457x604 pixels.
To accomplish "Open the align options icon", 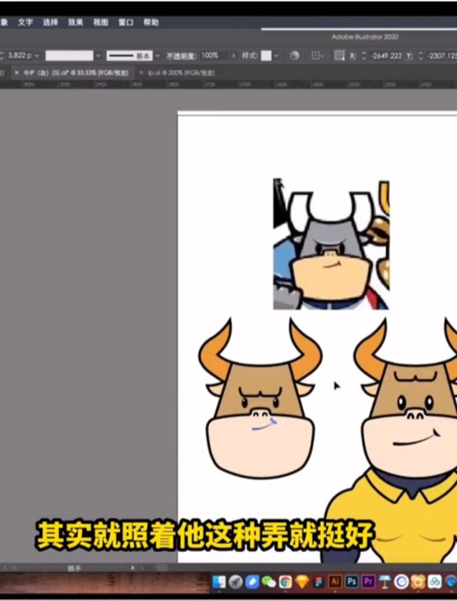I will (317, 56).
